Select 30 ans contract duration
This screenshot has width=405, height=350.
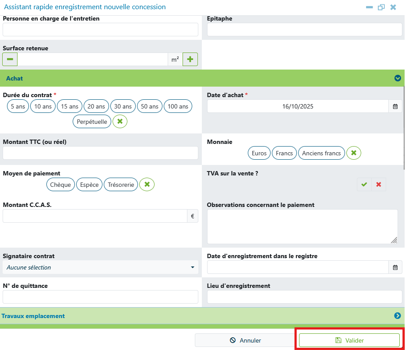pyautogui.click(x=123, y=106)
